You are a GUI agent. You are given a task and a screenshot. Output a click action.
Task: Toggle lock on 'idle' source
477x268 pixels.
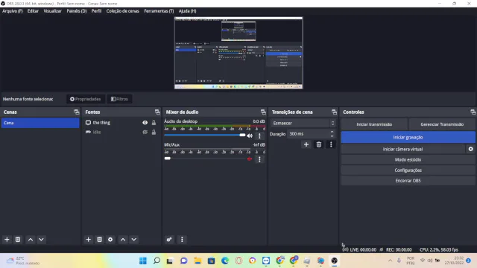[x=154, y=132]
